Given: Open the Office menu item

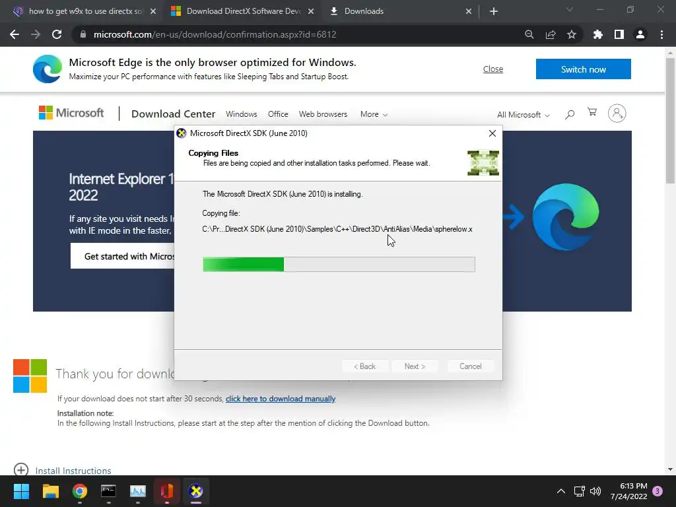Looking at the screenshot, I should [278, 114].
